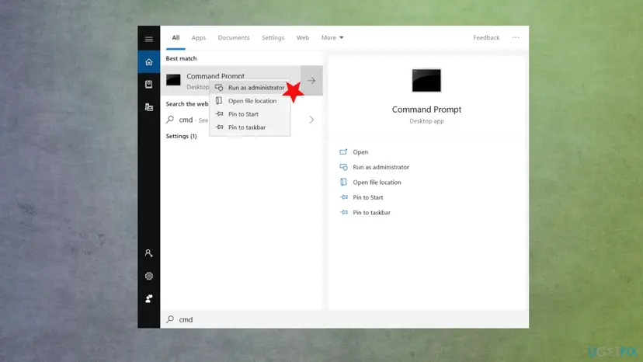Click the cmd search input field
Screen dimensions: 643x362
(344, 319)
